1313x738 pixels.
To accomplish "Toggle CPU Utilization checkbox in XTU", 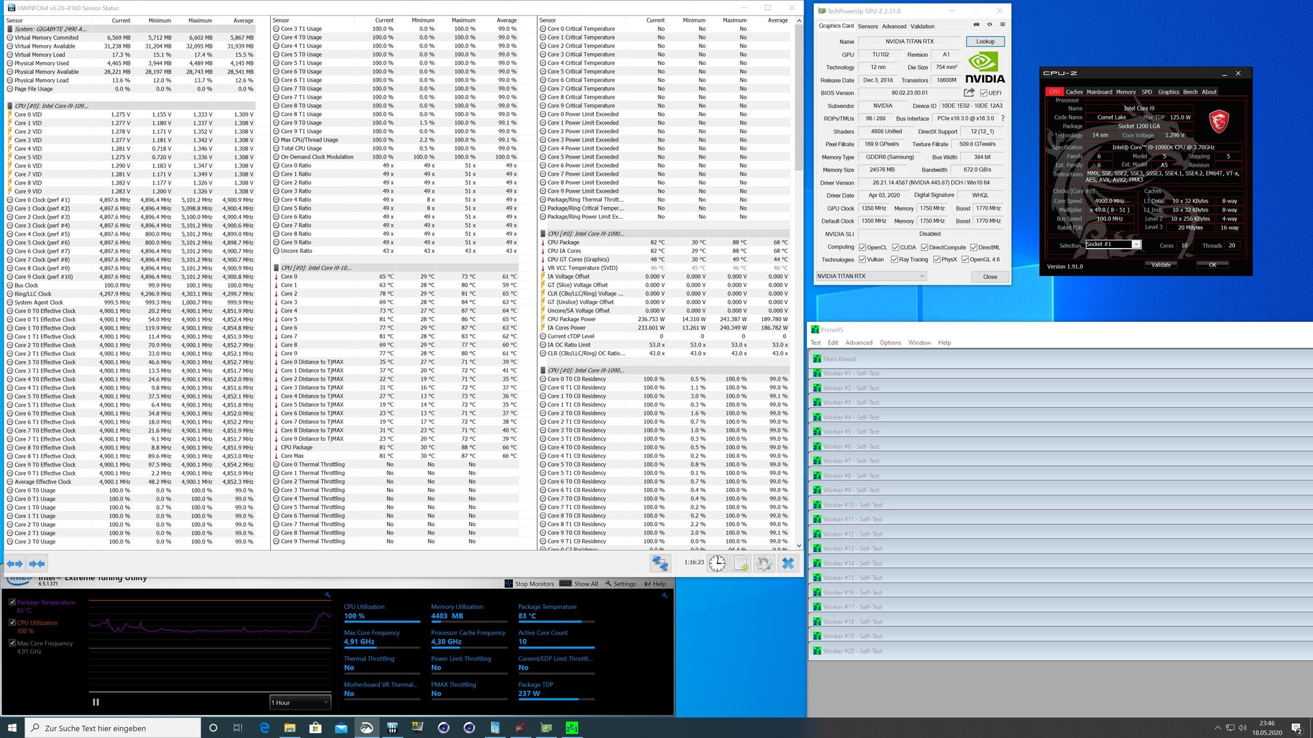I will pyautogui.click(x=12, y=623).
